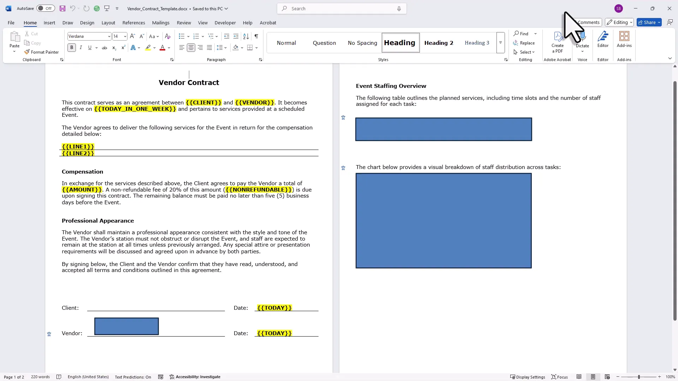Toggle AutoSave off switch
The height and width of the screenshot is (381, 678).
(x=45, y=8)
